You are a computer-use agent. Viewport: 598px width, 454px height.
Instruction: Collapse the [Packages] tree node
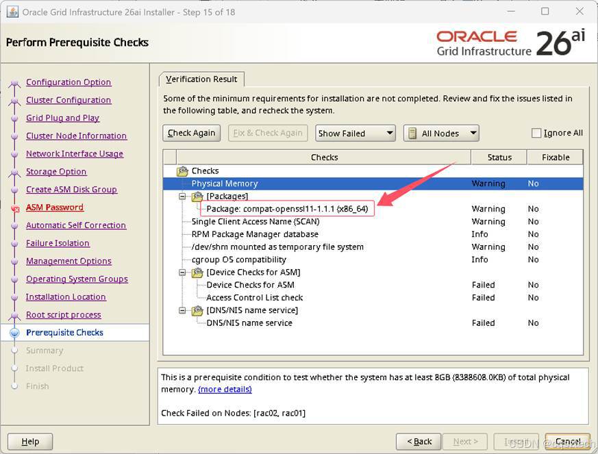point(182,197)
